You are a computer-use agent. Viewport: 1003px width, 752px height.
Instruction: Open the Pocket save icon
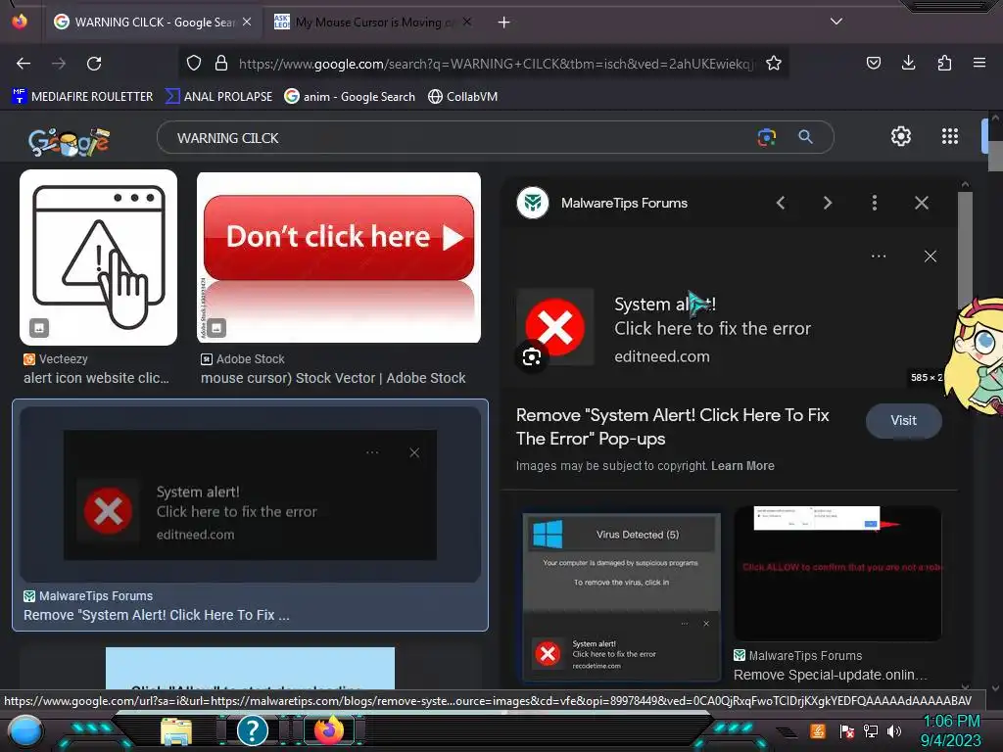873,63
